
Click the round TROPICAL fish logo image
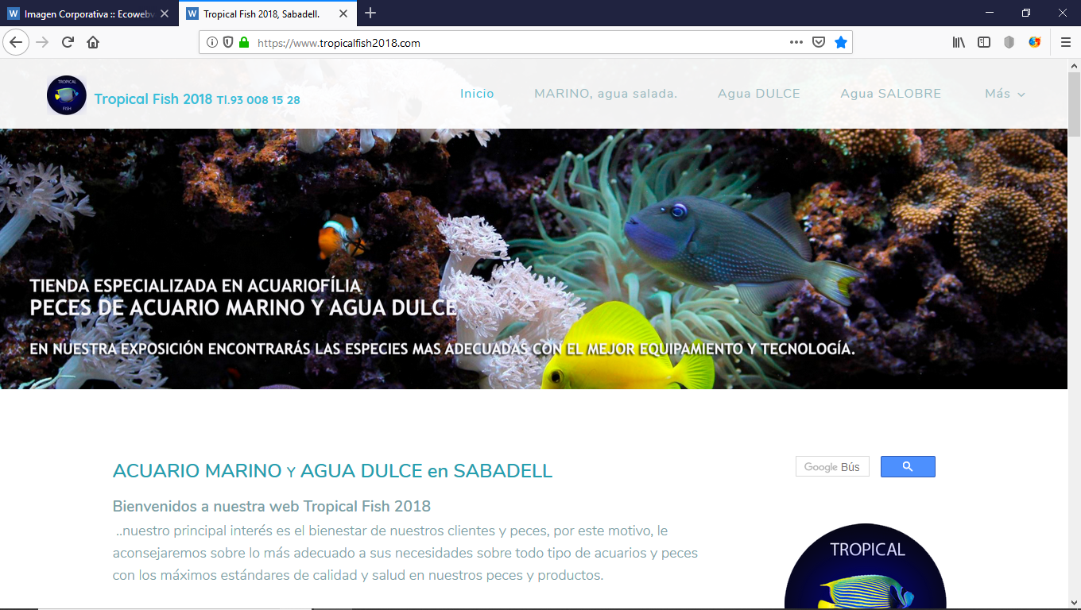(866, 566)
